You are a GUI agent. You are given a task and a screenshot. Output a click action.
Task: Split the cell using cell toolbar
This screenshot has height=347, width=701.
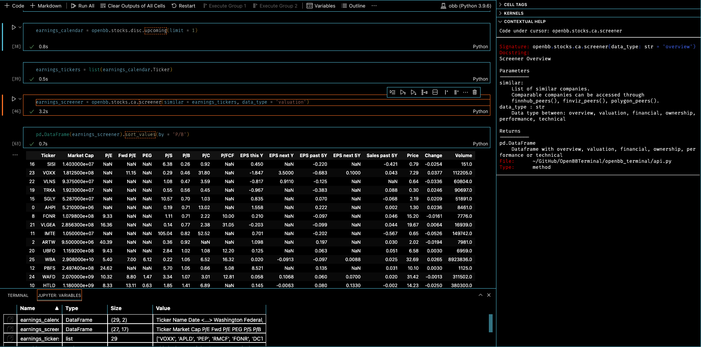point(435,92)
